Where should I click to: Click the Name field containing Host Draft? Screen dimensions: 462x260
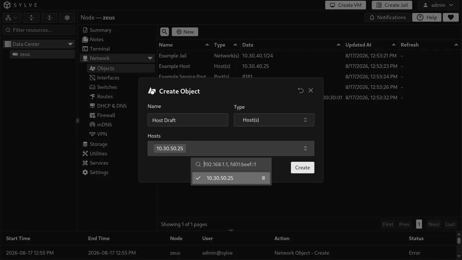pos(188,120)
